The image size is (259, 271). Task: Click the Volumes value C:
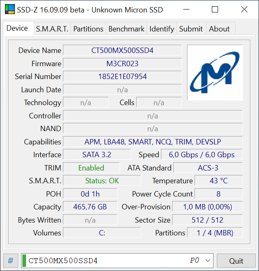pyautogui.click(x=102, y=233)
